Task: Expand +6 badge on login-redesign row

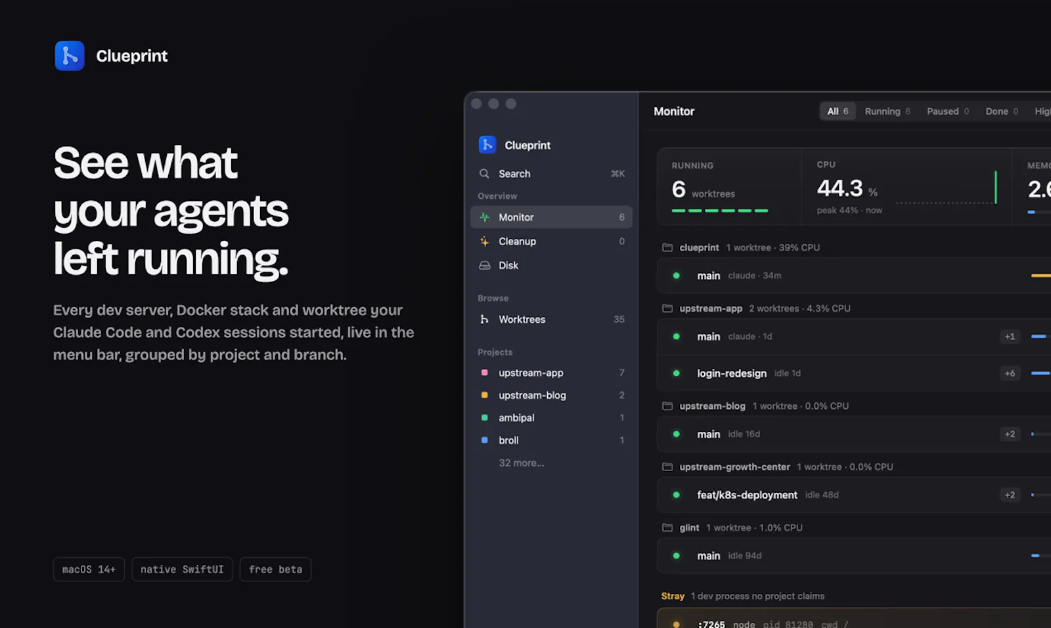Action: (x=1010, y=373)
